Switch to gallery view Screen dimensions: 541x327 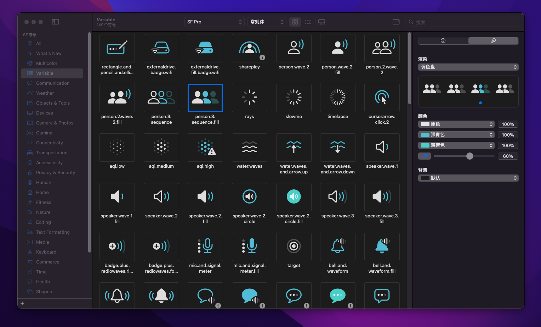click(321, 22)
